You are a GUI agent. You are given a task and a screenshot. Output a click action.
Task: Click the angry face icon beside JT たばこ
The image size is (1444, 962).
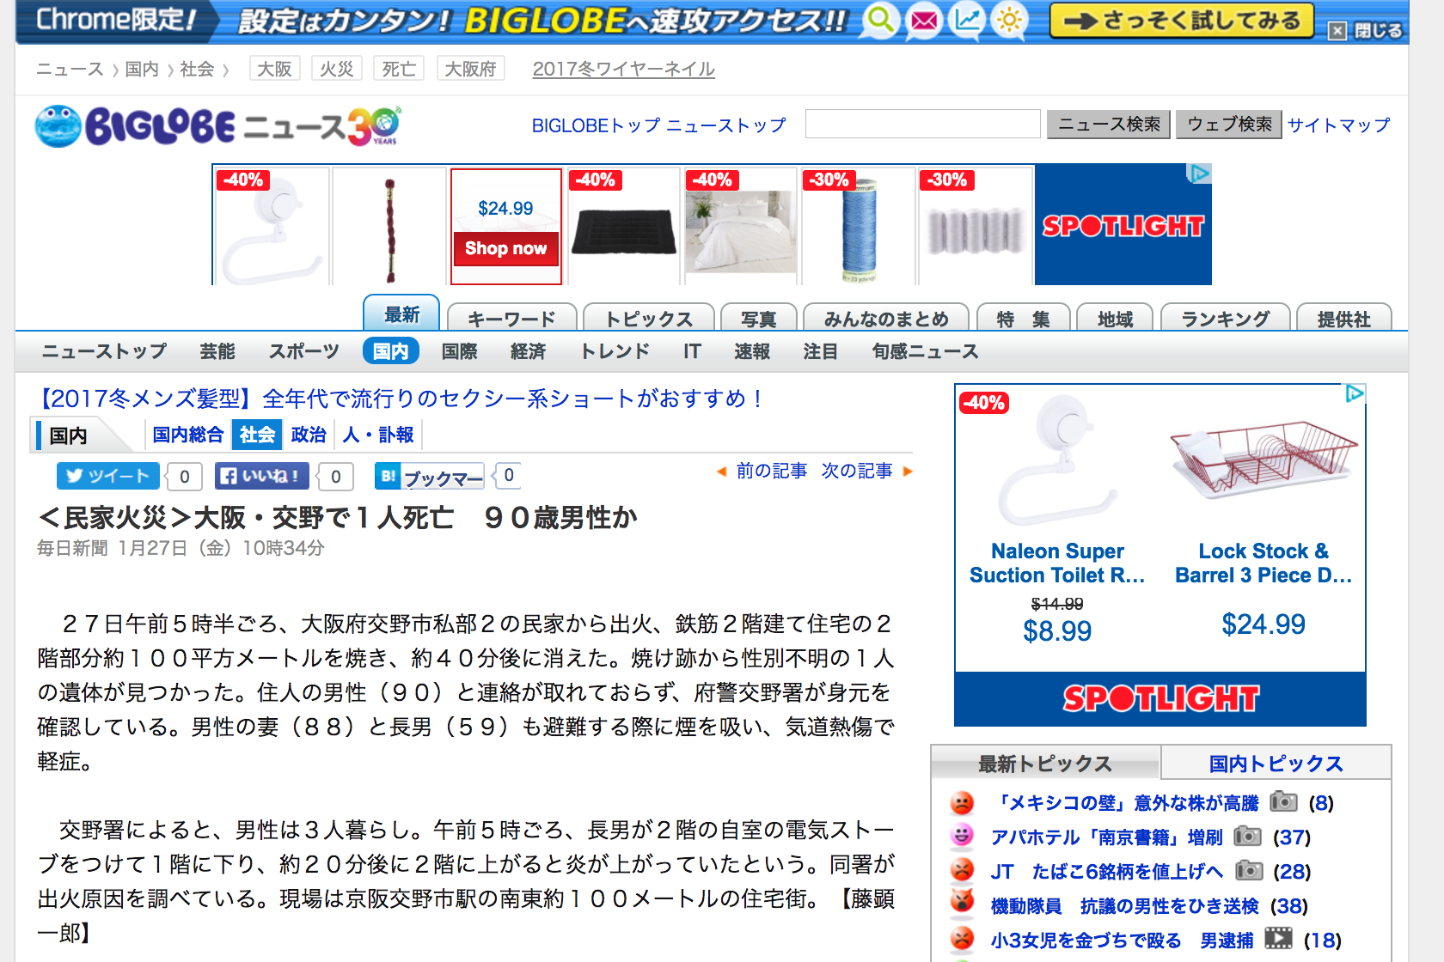963,870
